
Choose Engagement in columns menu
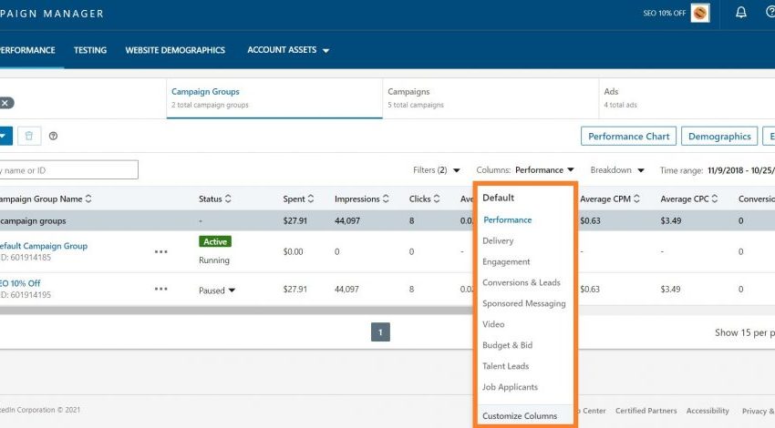506,261
